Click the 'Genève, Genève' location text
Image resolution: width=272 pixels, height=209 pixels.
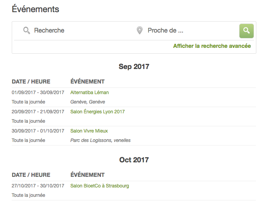click(x=88, y=102)
